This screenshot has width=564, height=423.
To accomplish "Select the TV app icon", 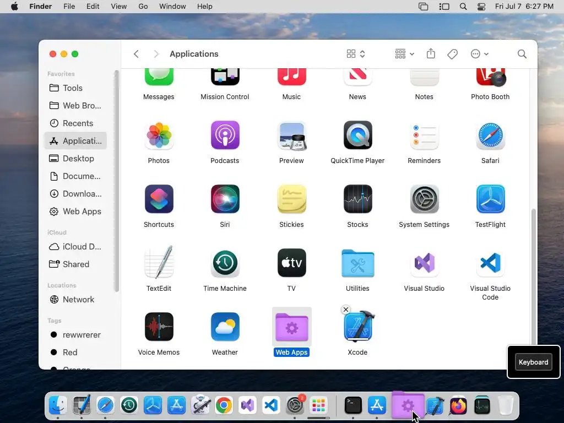I will click(x=291, y=263).
